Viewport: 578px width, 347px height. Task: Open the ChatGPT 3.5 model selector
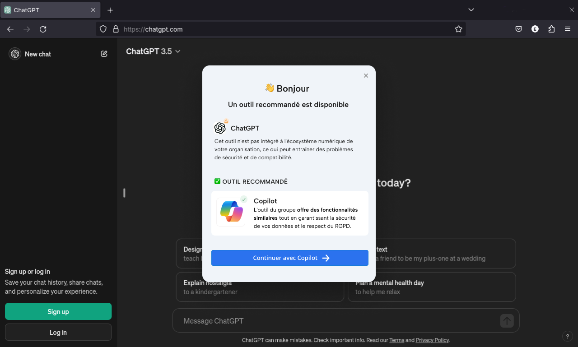click(x=154, y=51)
